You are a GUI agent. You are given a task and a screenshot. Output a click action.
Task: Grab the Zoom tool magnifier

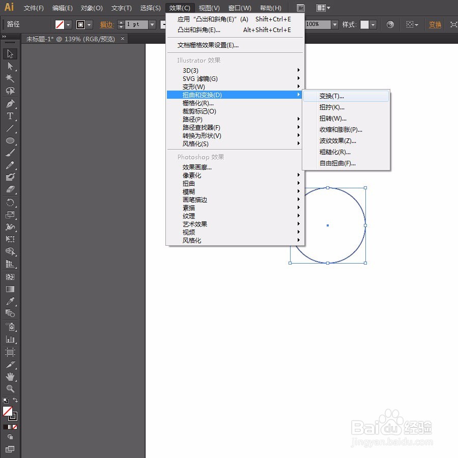[x=10, y=388]
